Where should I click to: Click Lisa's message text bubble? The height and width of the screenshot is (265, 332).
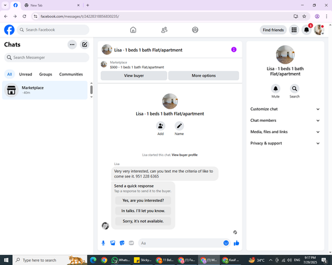(165, 174)
